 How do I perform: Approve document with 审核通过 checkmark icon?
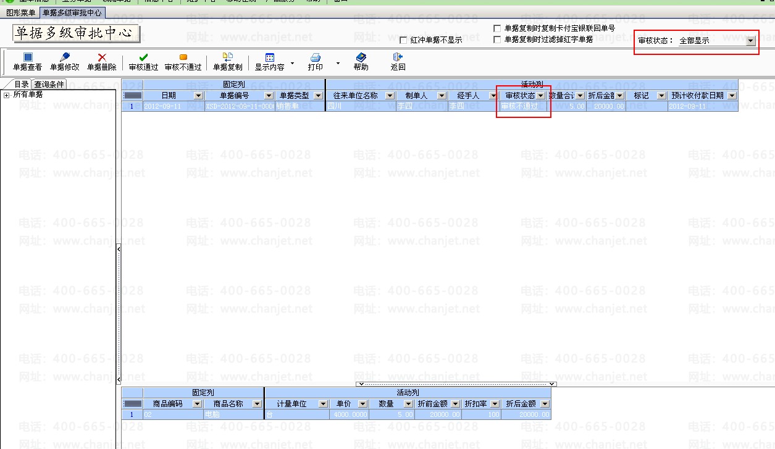(143, 57)
